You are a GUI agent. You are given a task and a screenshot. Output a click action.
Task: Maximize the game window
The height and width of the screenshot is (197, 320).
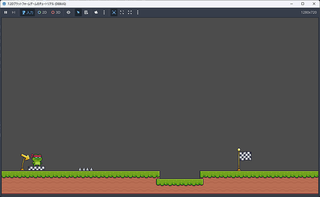[303, 4]
